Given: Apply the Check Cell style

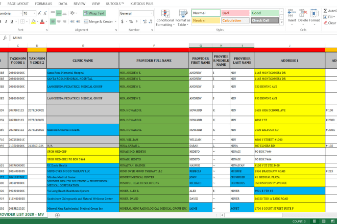Looking at the screenshot, I should click(264, 20).
